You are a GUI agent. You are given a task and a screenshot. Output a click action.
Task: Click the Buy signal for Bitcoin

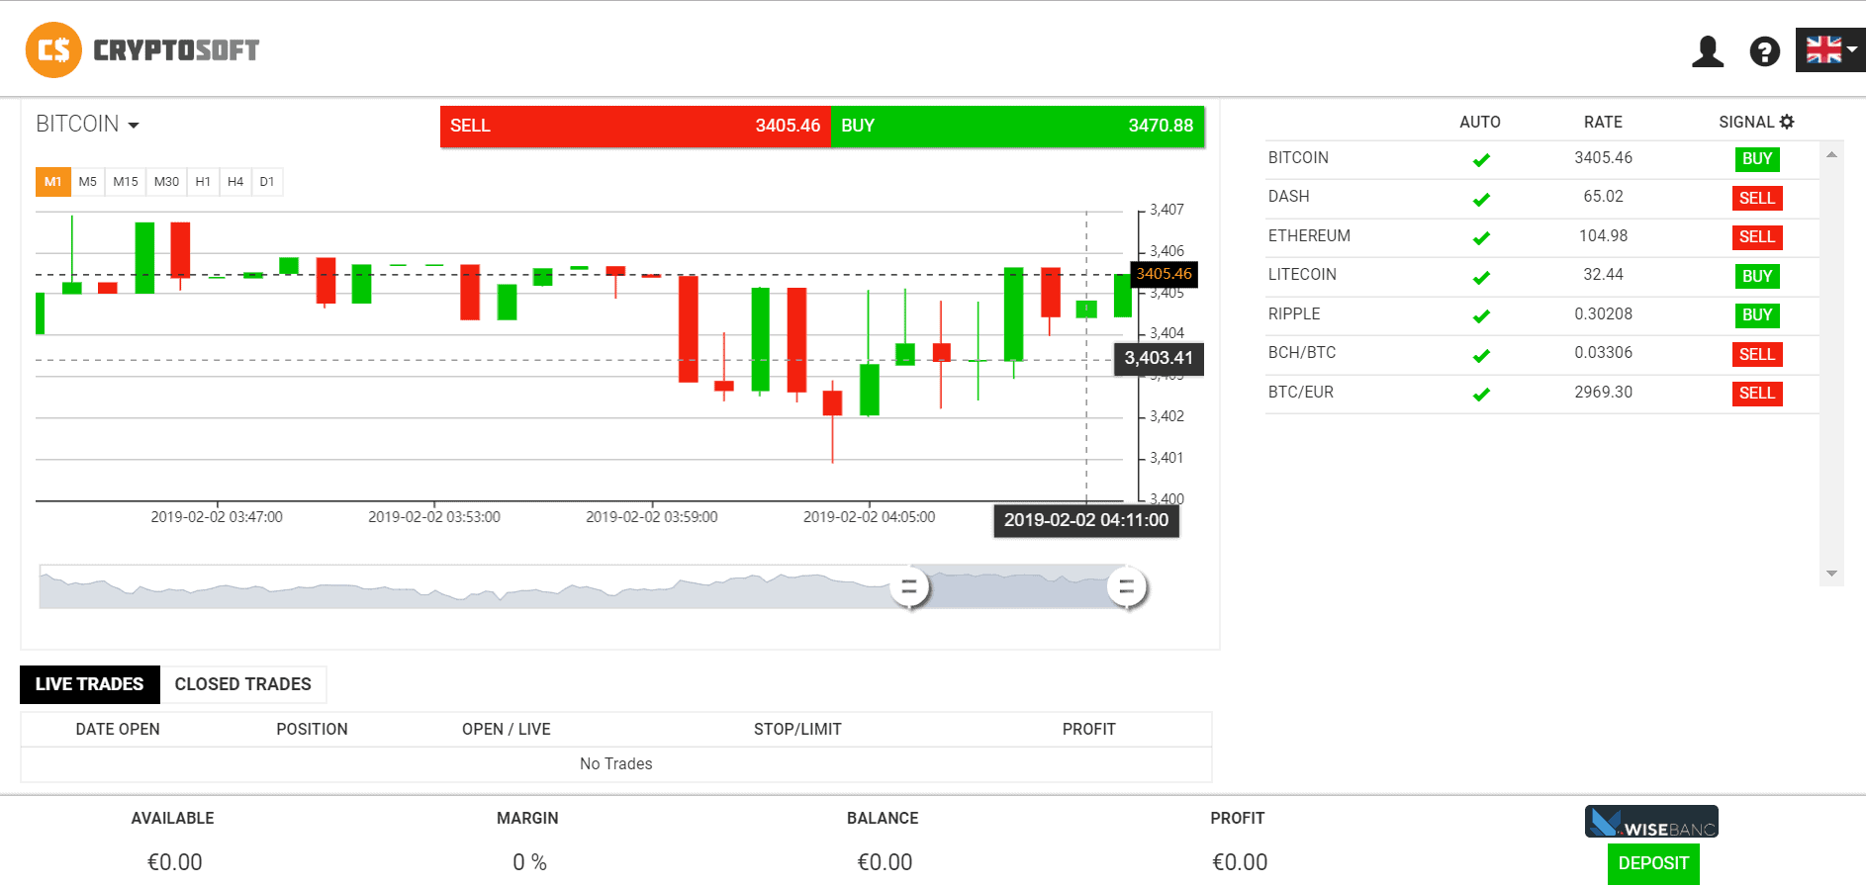click(x=1757, y=159)
